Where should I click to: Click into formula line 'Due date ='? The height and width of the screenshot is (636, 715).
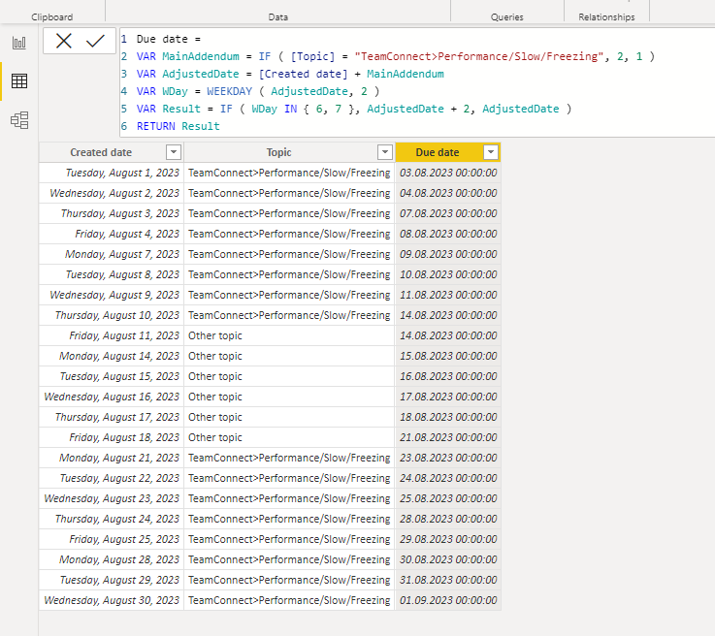(169, 39)
